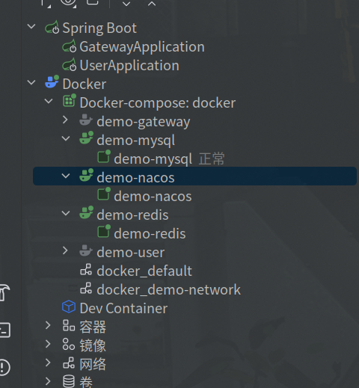Expand the demo-gateway service
Viewport: 359px width, 388px height.
coord(66,120)
